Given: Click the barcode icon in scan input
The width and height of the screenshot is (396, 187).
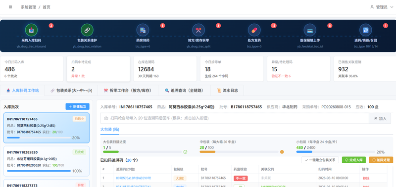Looking at the screenshot, I should [x=106, y=118].
